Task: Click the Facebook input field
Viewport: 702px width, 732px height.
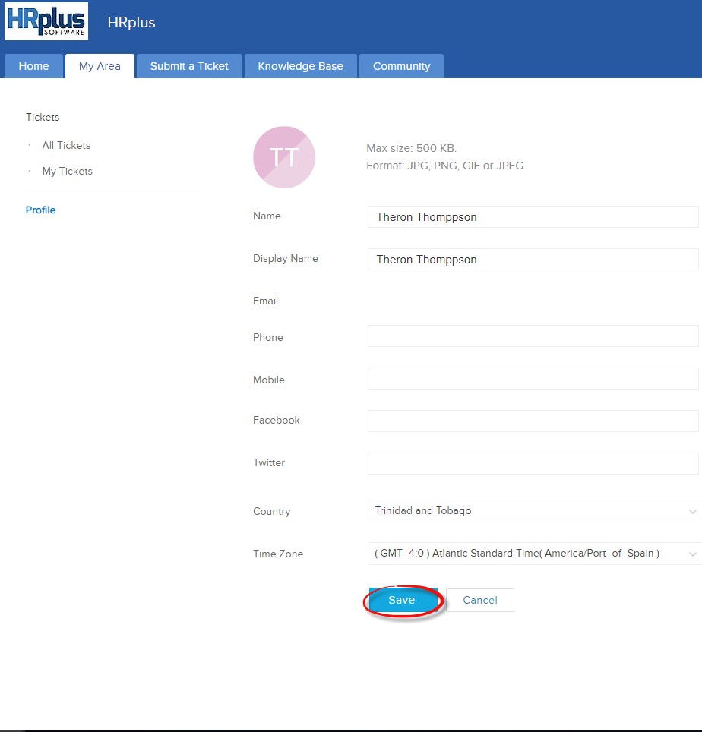Action: [534, 421]
